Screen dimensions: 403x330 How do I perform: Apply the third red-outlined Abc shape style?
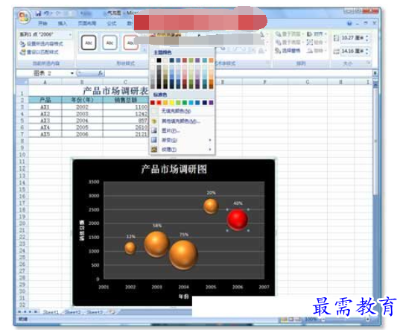tap(130, 42)
